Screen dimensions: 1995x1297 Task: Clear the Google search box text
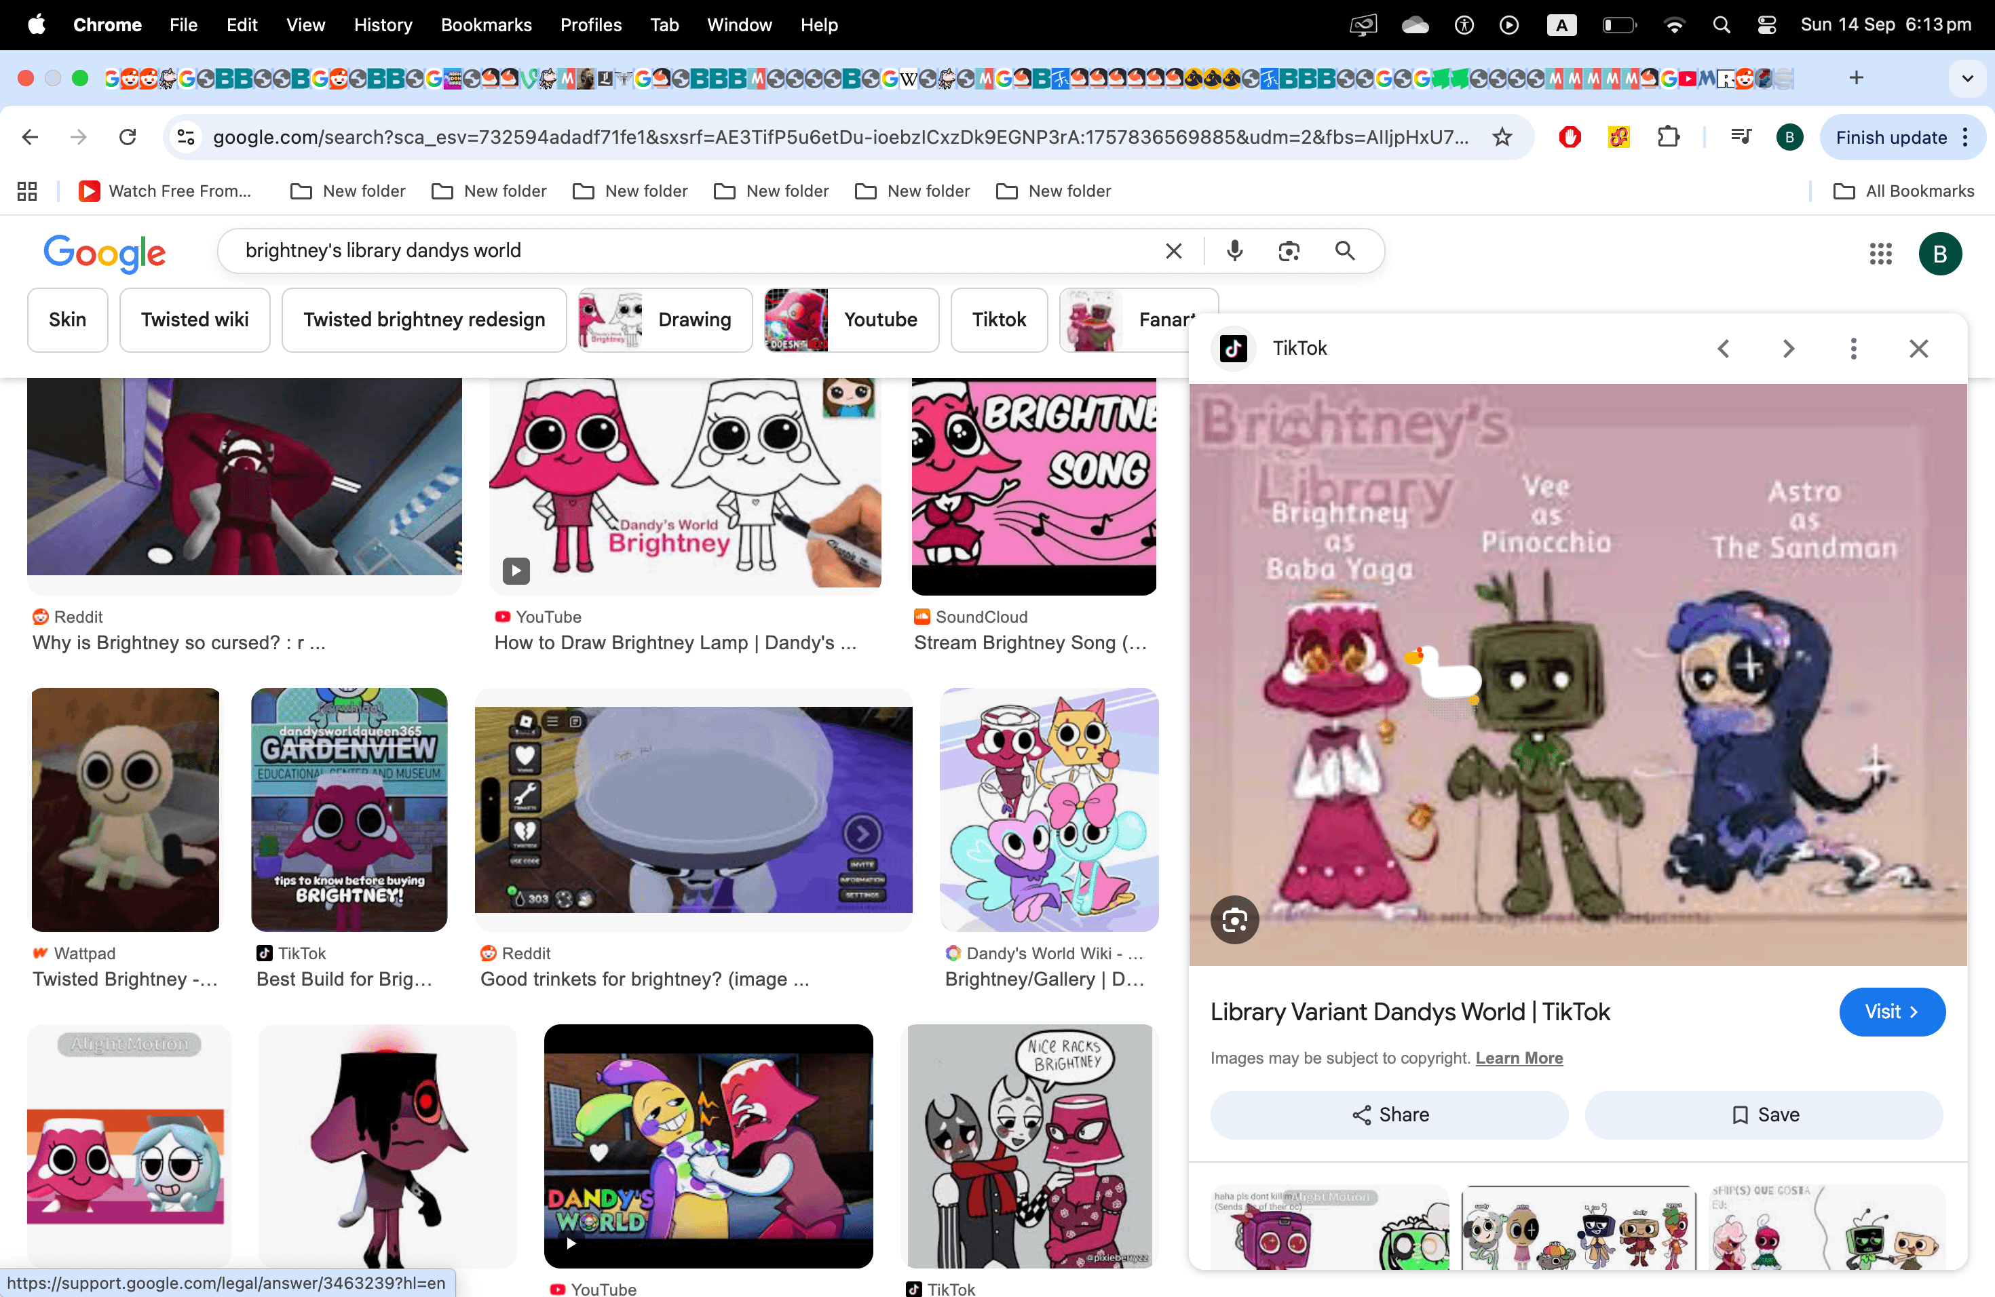[1173, 250]
